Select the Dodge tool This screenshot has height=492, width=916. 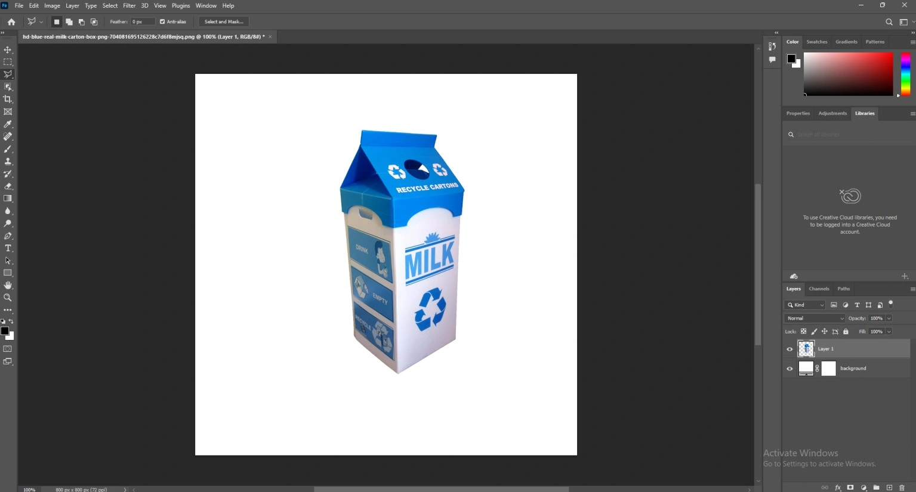tap(8, 224)
